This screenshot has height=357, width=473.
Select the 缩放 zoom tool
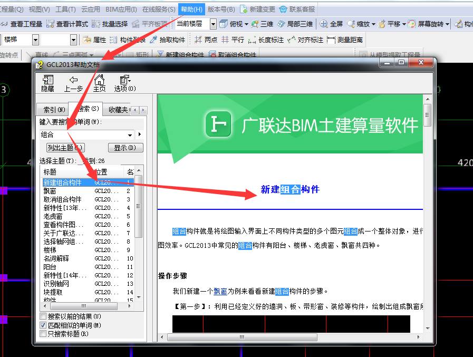(359, 24)
